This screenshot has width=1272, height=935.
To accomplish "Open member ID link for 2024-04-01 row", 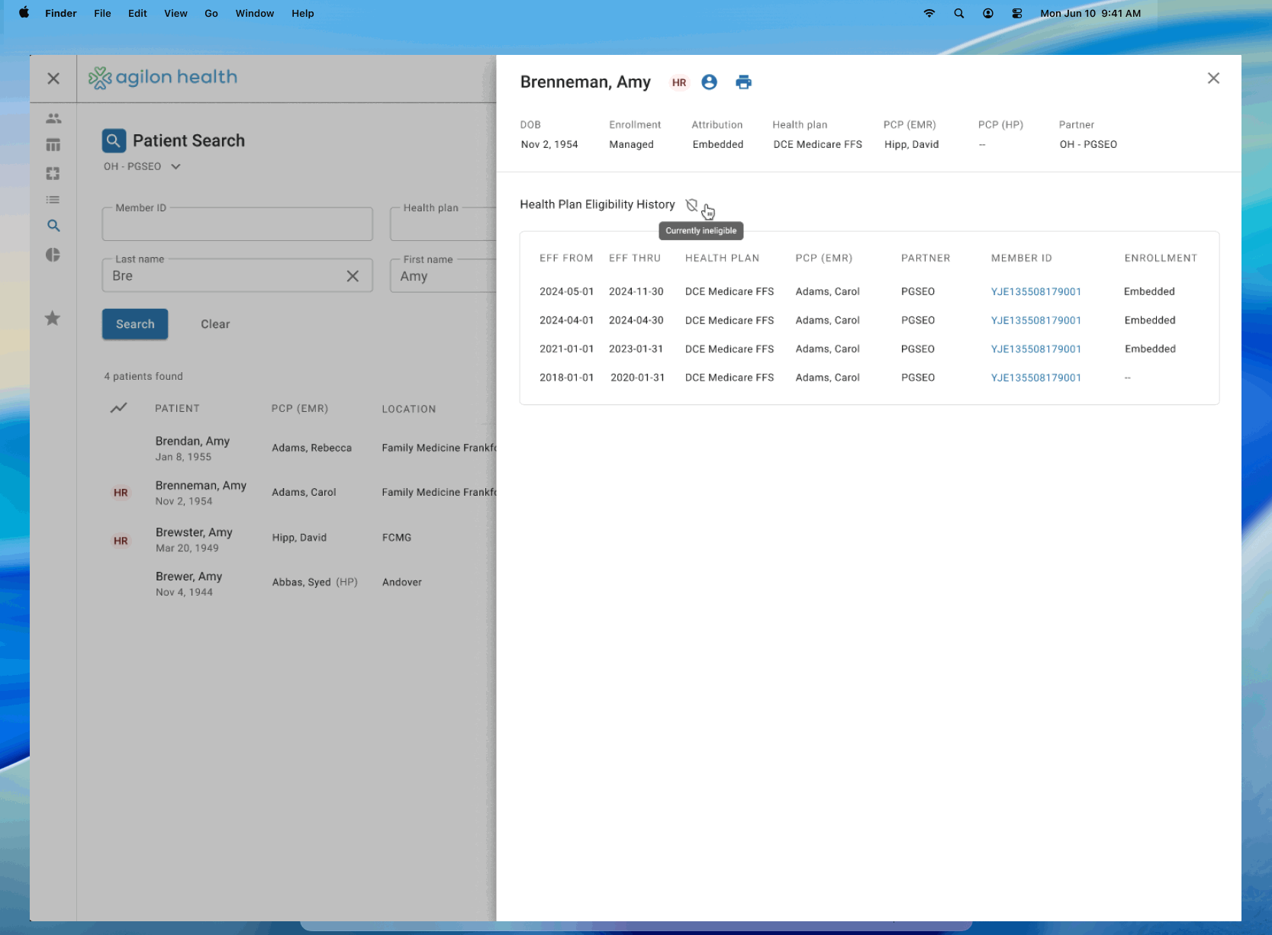I will [1035, 320].
